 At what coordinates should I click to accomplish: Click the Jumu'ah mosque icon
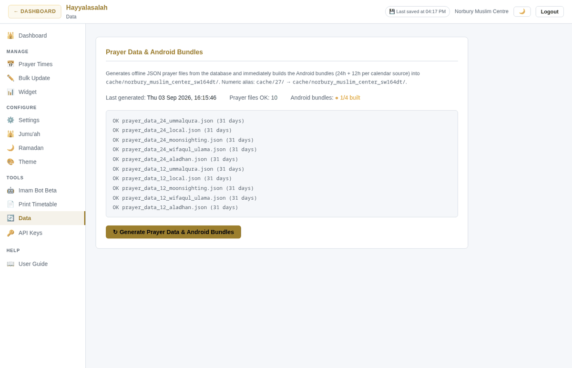point(10,134)
